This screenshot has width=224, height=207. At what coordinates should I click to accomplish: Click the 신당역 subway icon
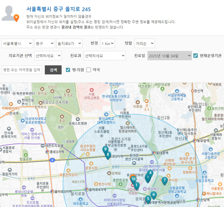(x=198, y=200)
